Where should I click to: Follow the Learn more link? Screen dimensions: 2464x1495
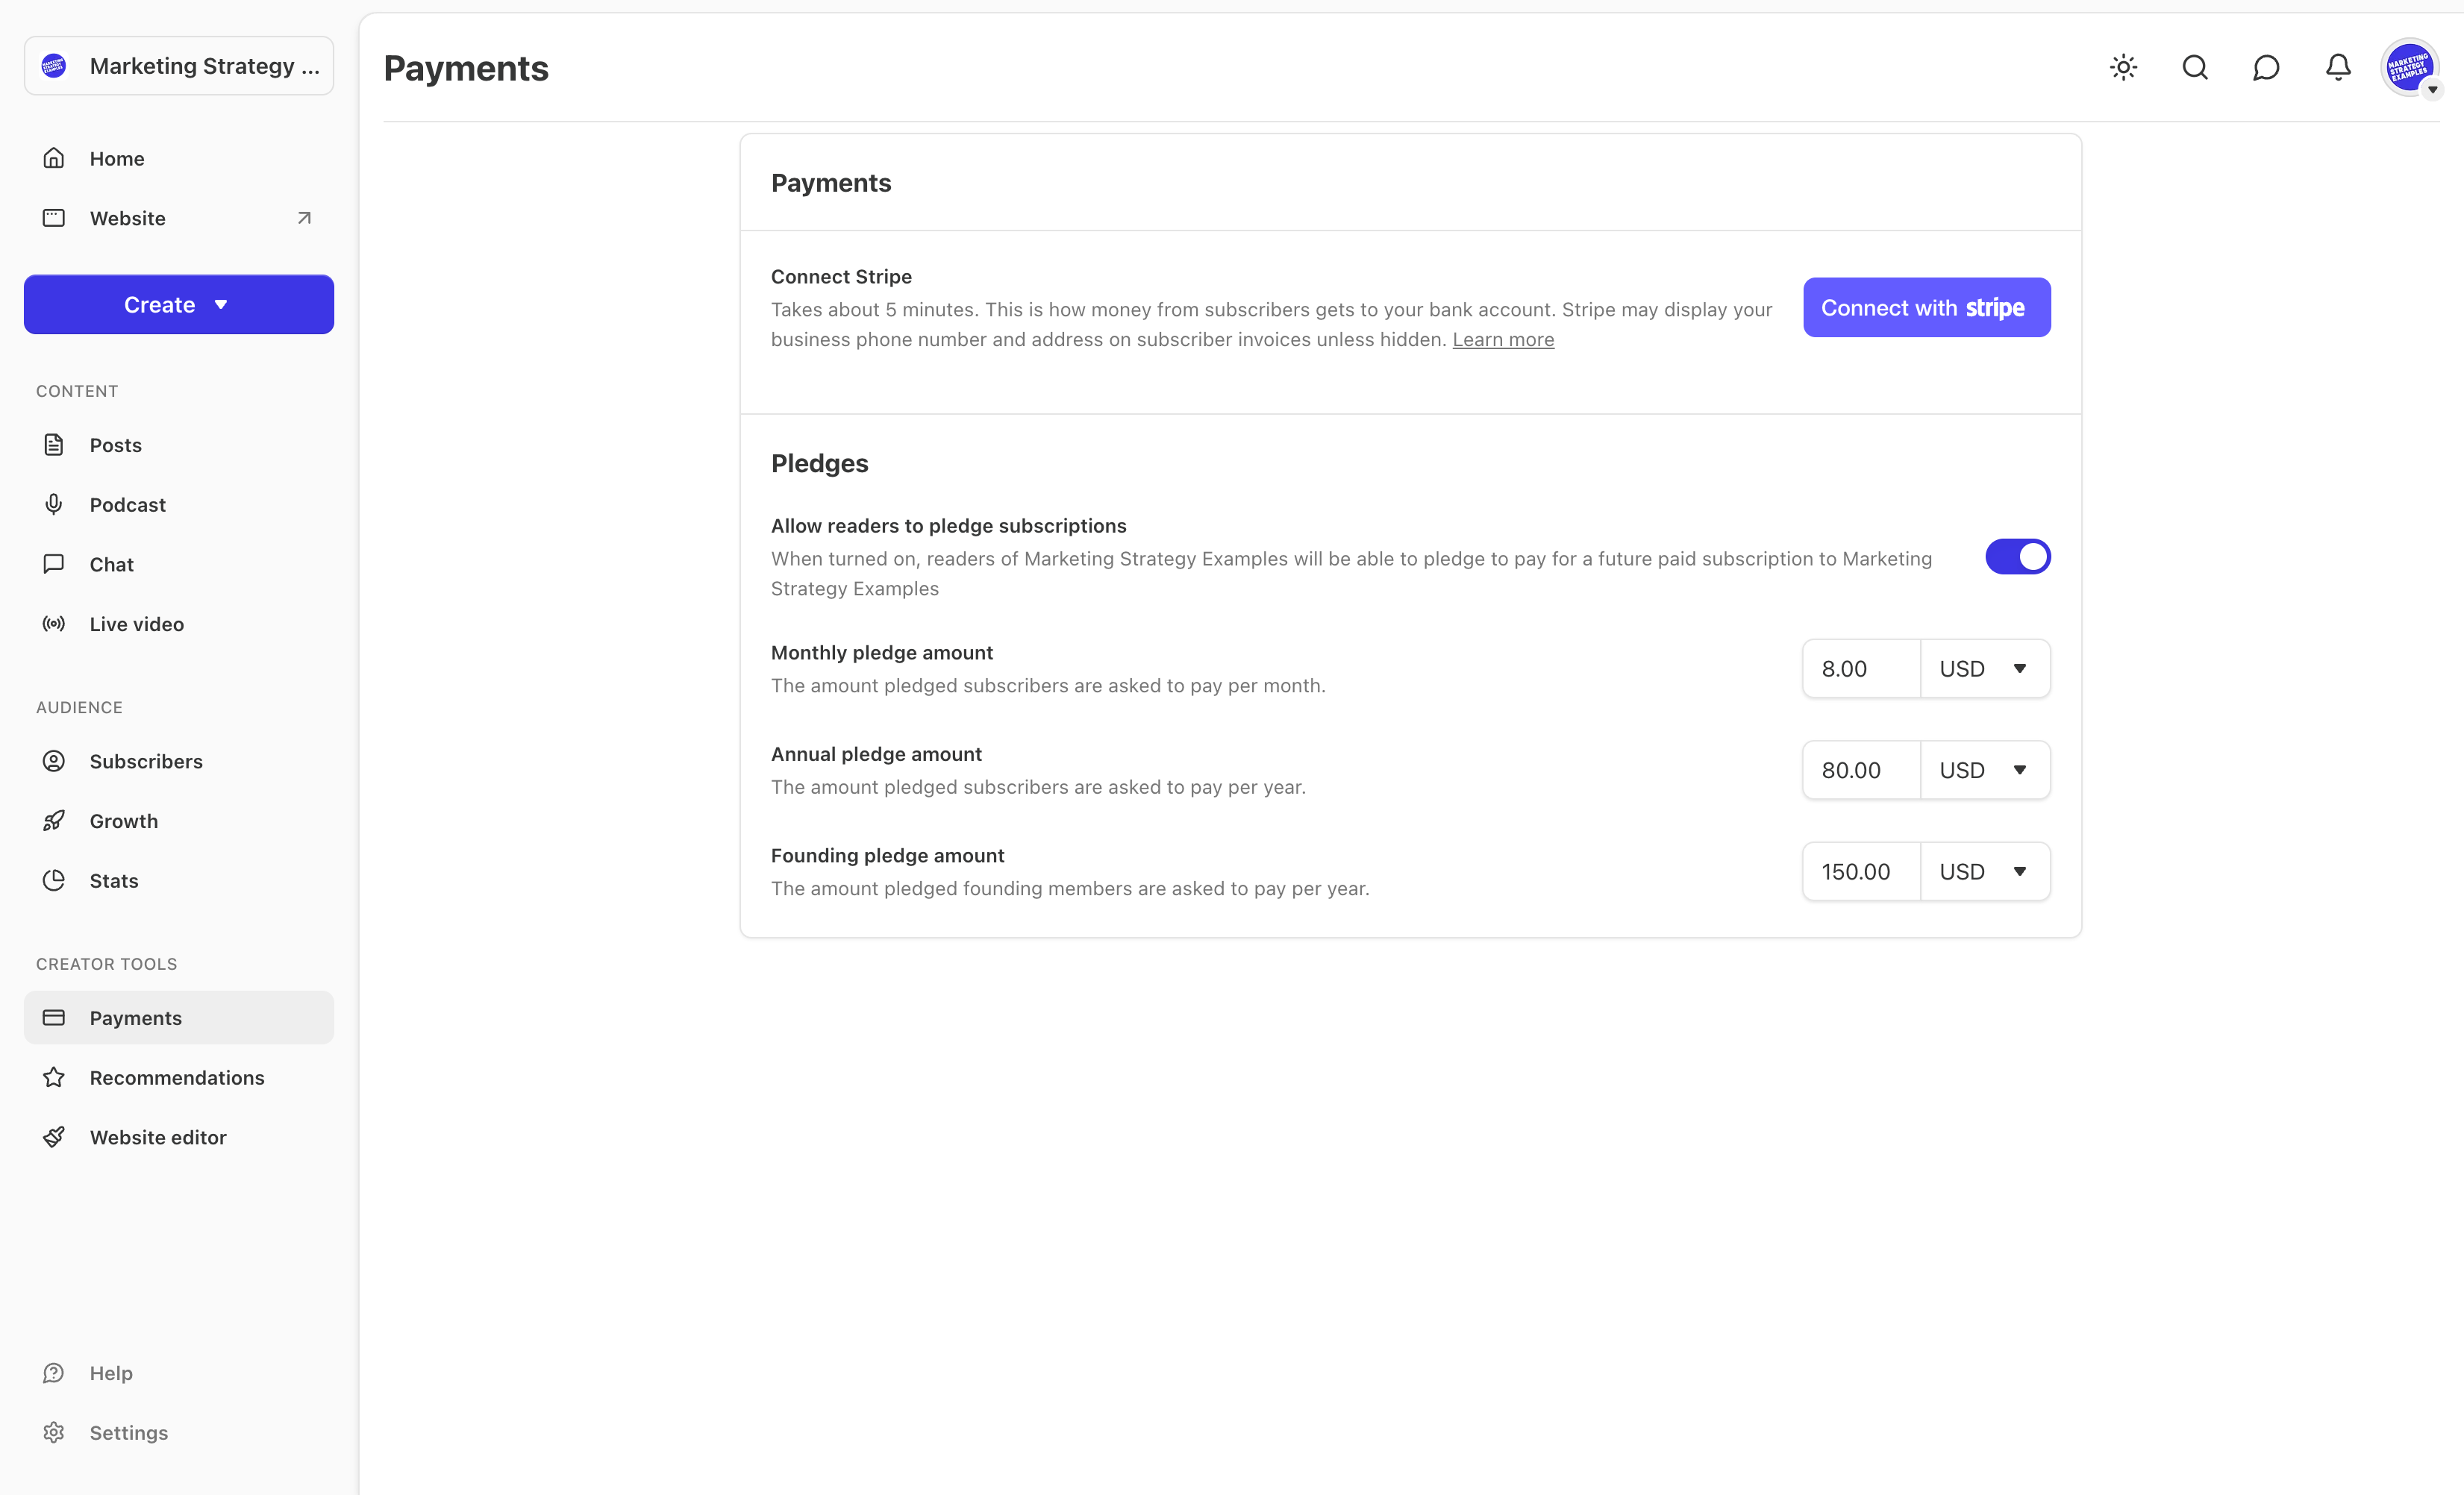pos(1503,340)
